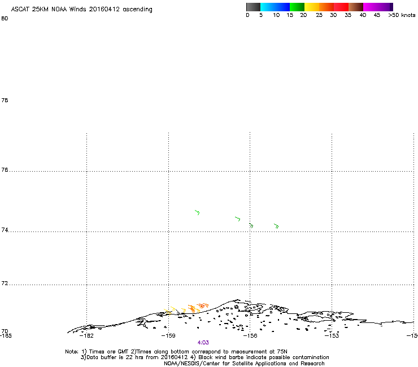Click the '>50 knots' legend label
Image resolution: width=418 pixels, height=367 pixels.
[x=402, y=15]
